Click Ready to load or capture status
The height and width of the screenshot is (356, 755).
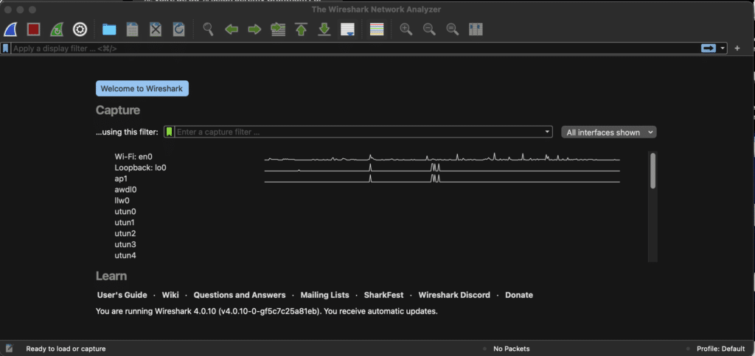(66, 349)
